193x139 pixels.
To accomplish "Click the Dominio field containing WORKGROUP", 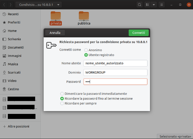I will coord(115,72).
